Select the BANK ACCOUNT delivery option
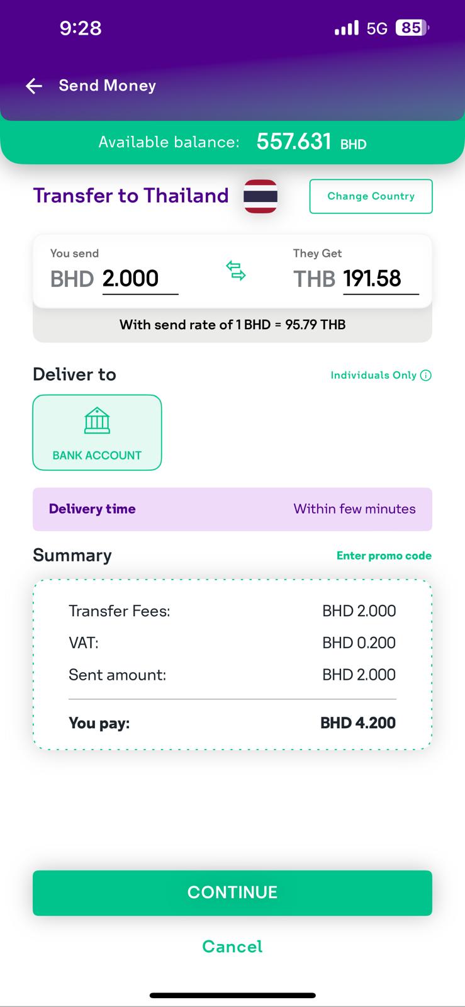Screen dimensions: 465x1007 click(97, 433)
